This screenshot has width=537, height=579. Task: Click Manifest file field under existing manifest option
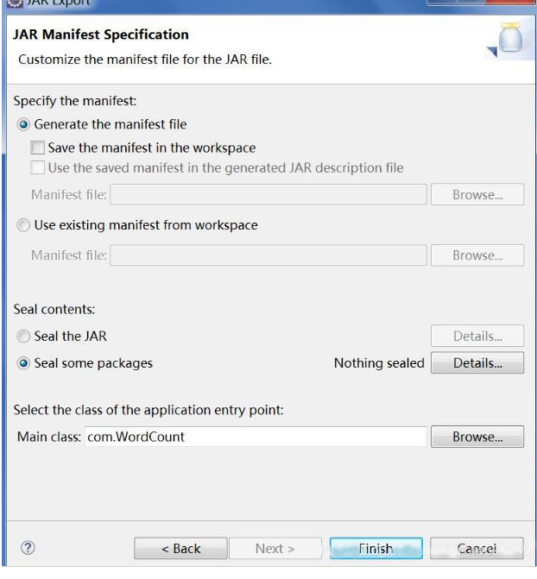(268, 255)
